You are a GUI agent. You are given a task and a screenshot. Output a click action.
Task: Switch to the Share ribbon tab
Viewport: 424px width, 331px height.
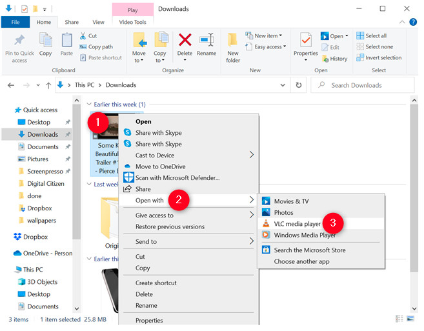(72, 22)
